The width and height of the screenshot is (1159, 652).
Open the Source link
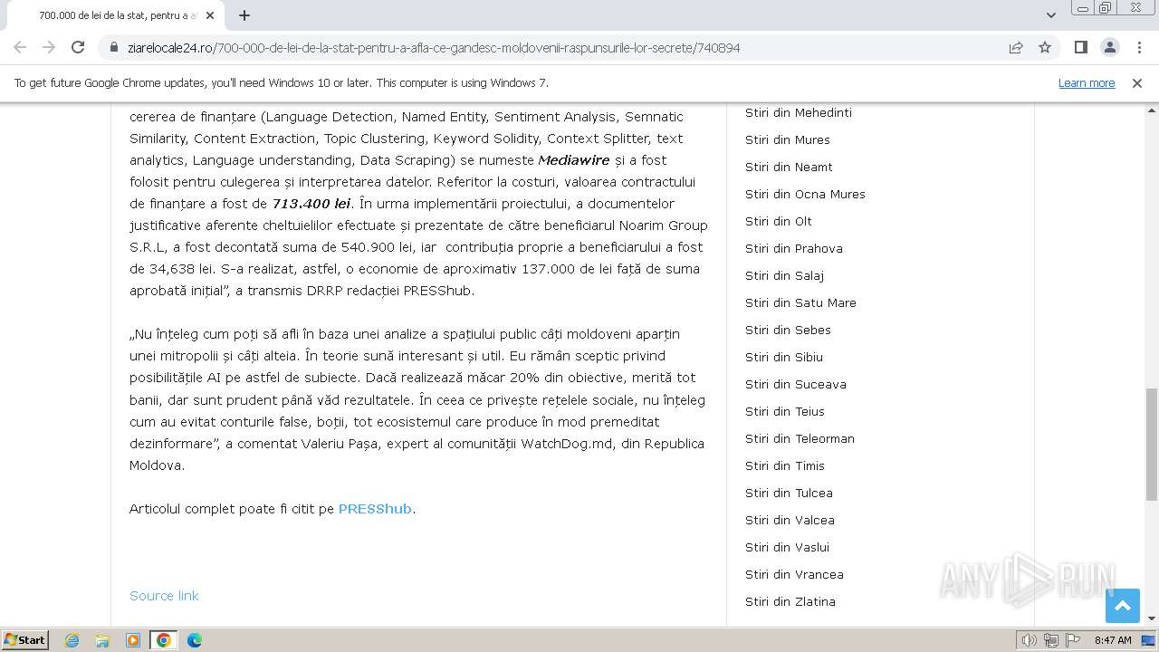click(164, 596)
